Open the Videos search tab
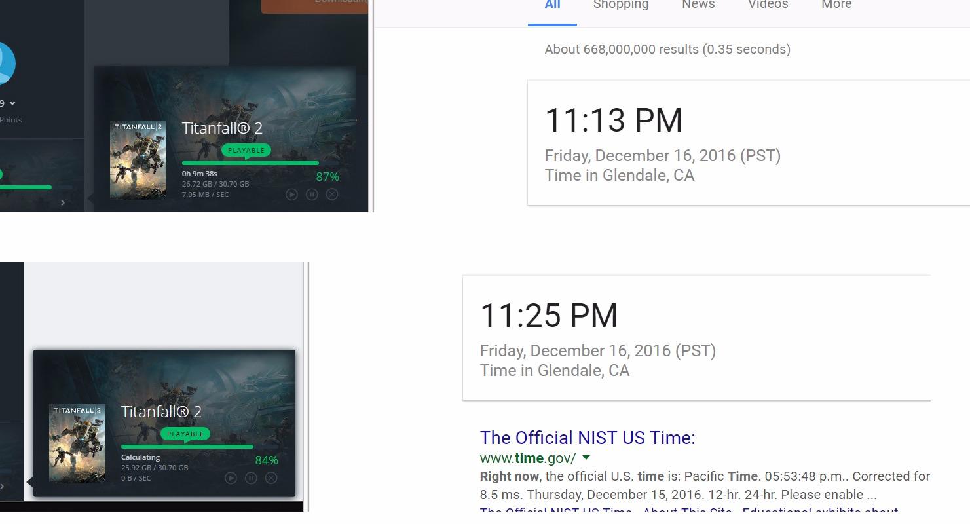 768,5
